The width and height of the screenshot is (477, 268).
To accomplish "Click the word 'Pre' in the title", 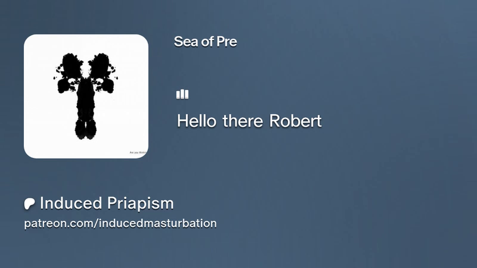I will 227,42.
